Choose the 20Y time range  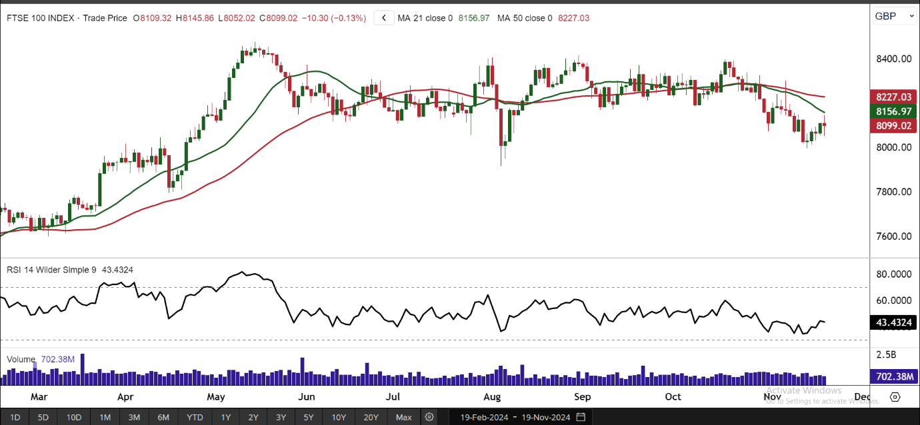click(371, 418)
